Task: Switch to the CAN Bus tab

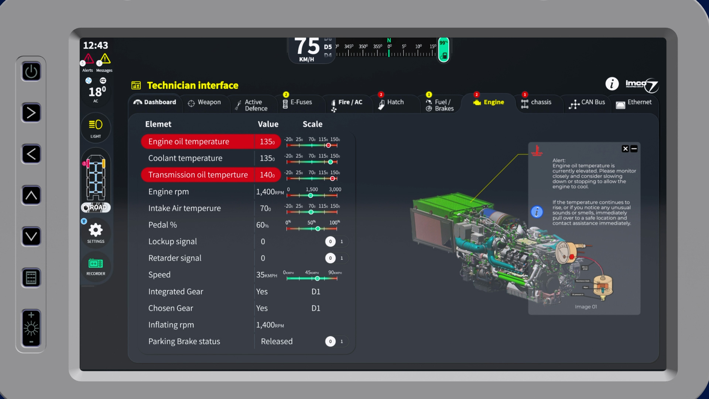Action: tap(587, 103)
